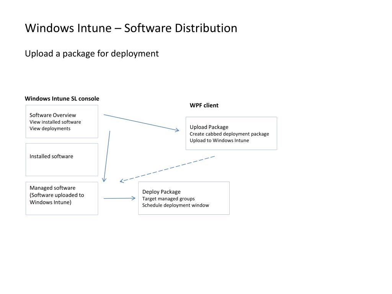Click the 'View installed software' line
Image resolution: width=392 pixels, height=294 pixels.
55,122
